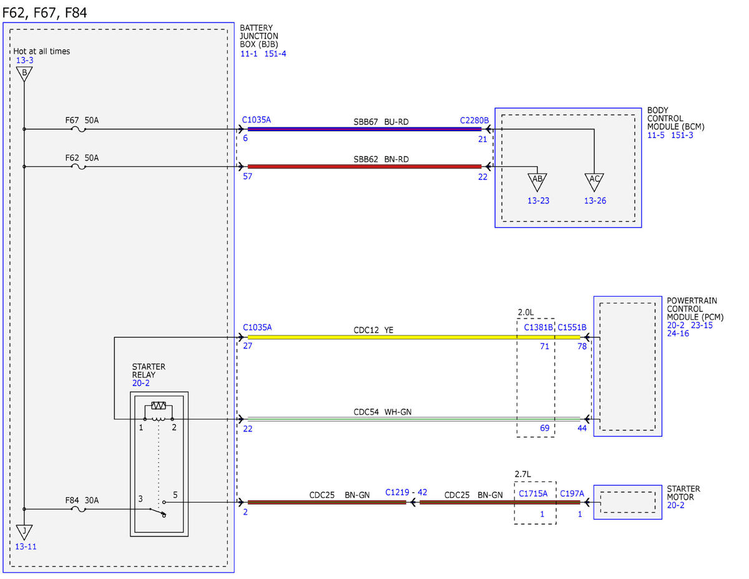Click the F67 50A fuse symbol
Image resolution: width=749 pixels, height=579 pixels.
tap(78, 130)
